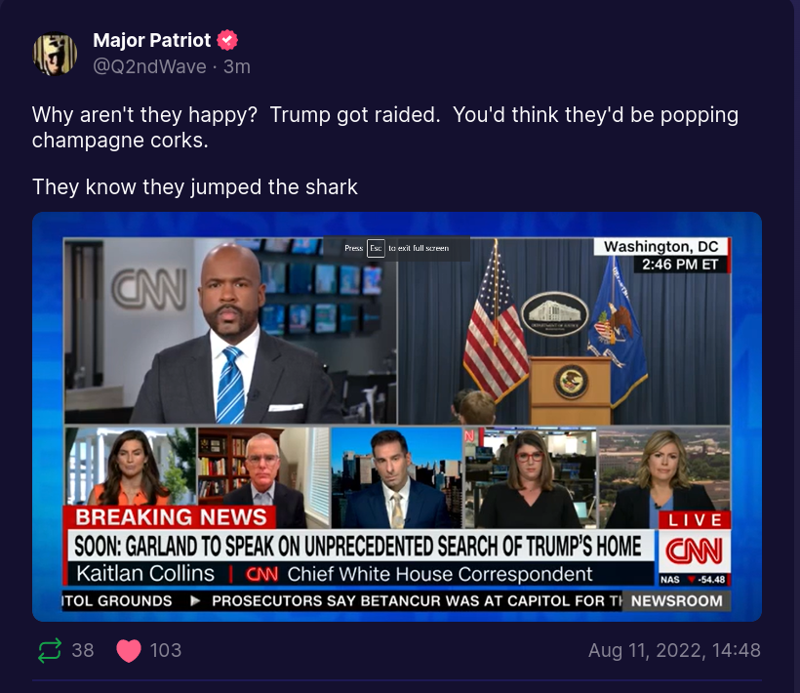Click the red LIVE badge on broadcast

pos(696,520)
